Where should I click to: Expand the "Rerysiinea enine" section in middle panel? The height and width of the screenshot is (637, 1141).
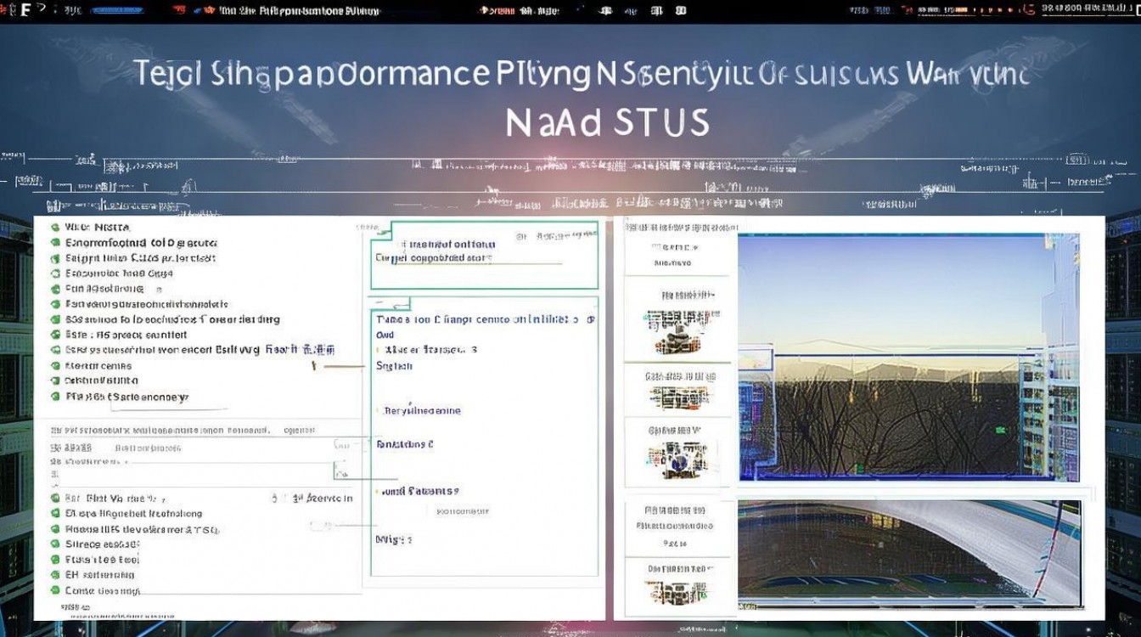[422, 411]
